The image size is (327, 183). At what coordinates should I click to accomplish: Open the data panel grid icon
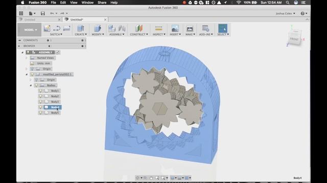pyautogui.click(x=21, y=14)
